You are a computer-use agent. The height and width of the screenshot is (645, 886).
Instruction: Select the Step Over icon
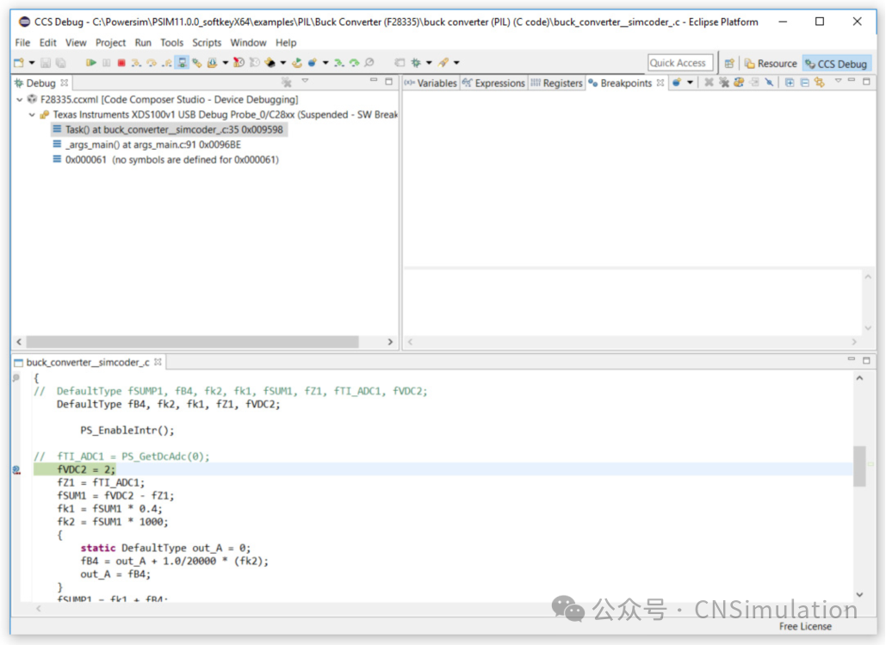(152, 62)
